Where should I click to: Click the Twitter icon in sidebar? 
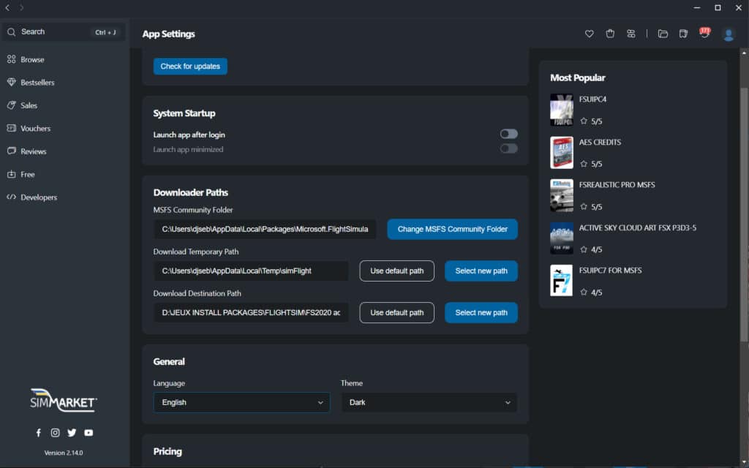click(72, 432)
